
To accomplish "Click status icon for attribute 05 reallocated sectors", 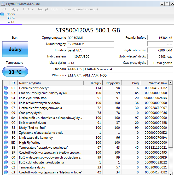I will 6,103.
